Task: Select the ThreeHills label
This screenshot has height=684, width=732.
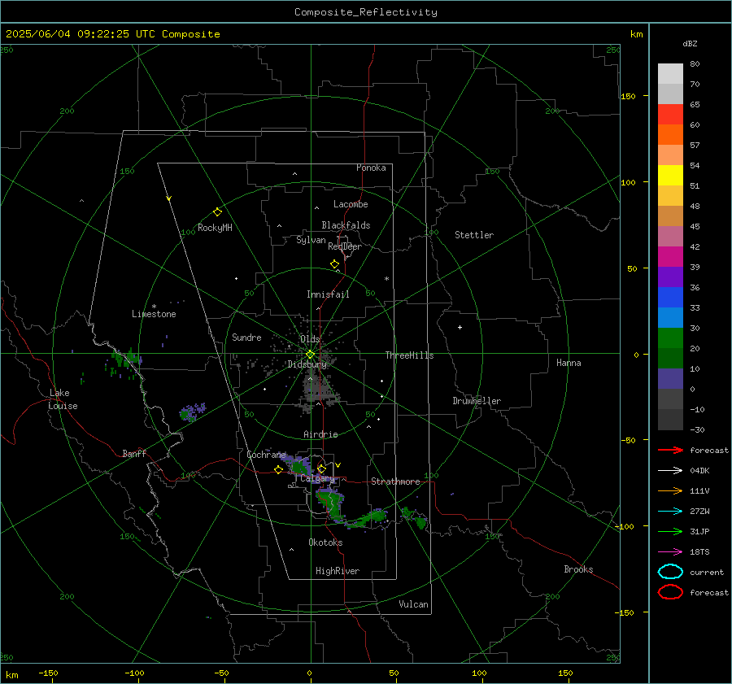Action: pyautogui.click(x=409, y=355)
